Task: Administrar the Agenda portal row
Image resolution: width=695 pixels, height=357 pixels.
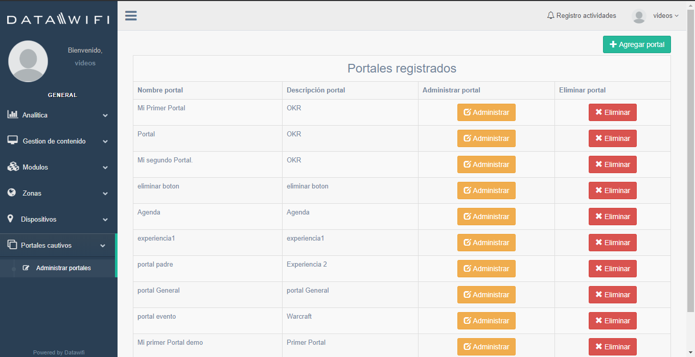Action: (x=486, y=217)
